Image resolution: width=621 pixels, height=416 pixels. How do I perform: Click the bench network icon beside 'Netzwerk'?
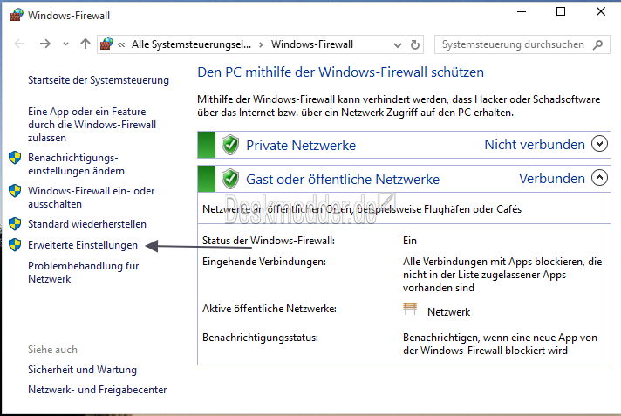click(x=410, y=309)
